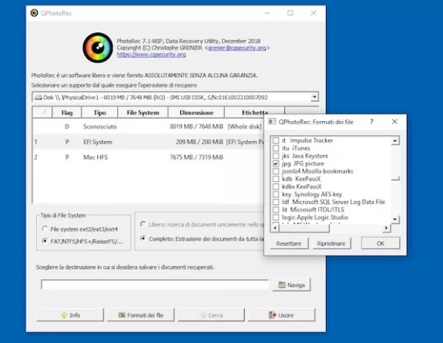Image resolution: width=443 pixels, height=343 pixels.
Task: Click the file formats list's up arrow
Action: point(395,140)
